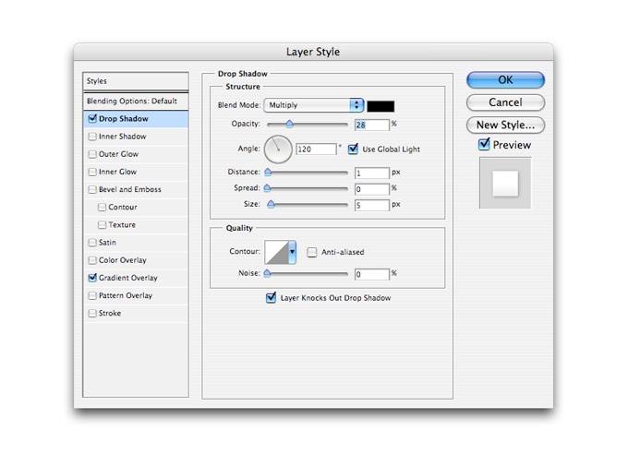Toggle Use Global Light checkbox
This screenshot has height=454, width=628.
click(x=353, y=149)
